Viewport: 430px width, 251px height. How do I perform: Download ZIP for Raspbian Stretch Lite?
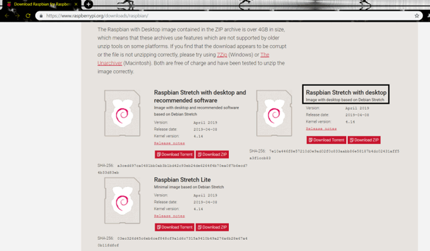pos(212,227)
